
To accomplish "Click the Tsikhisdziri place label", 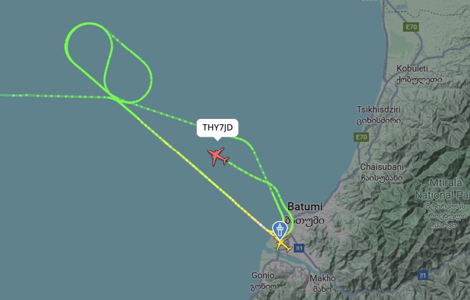I will pyautogui.click(x=378, y=110).
